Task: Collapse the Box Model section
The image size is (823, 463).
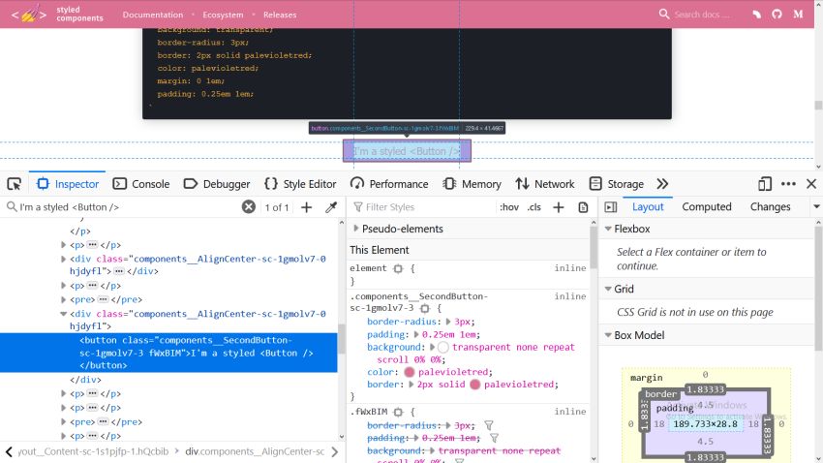Action: click(608, 335)
